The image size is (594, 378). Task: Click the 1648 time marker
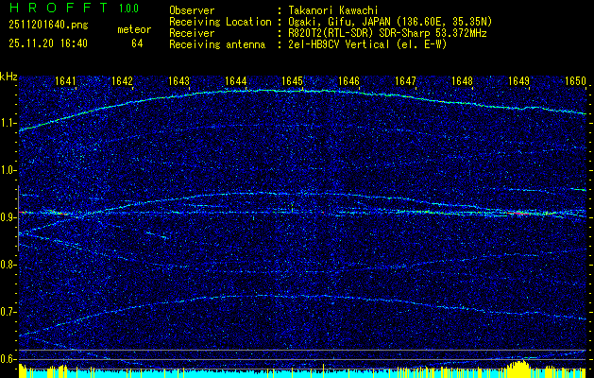click(x=462, y=81)
